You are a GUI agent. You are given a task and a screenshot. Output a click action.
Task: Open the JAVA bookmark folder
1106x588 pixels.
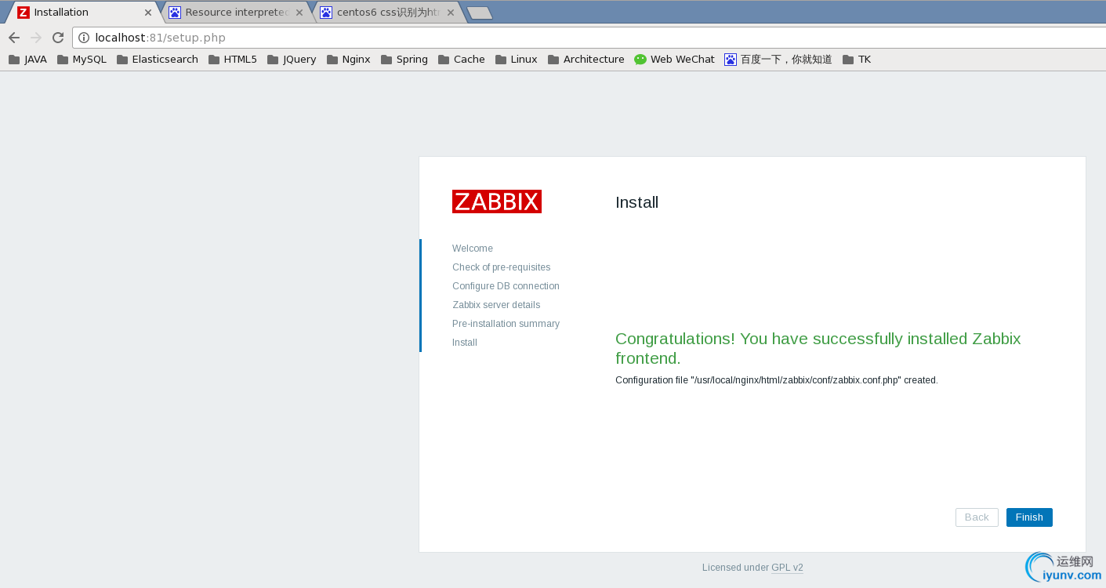pos(27,60)
